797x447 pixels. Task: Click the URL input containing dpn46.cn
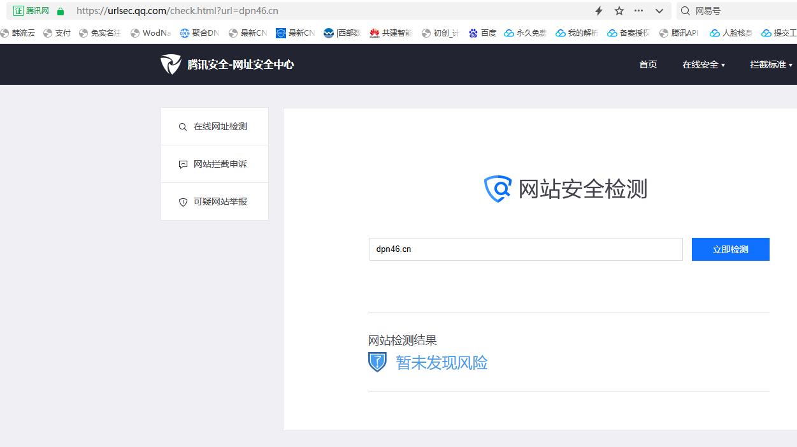coord(526,249)
